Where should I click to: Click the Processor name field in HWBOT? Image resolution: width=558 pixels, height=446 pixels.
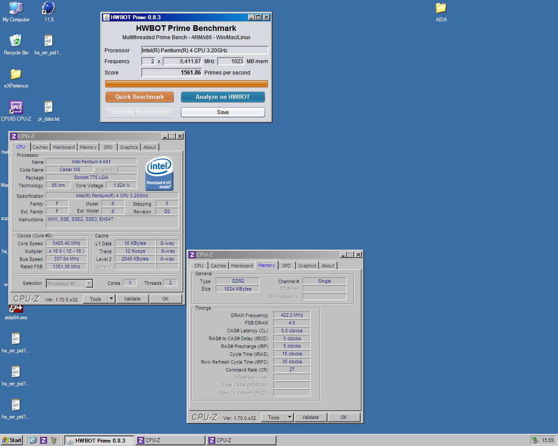[204, 50]
